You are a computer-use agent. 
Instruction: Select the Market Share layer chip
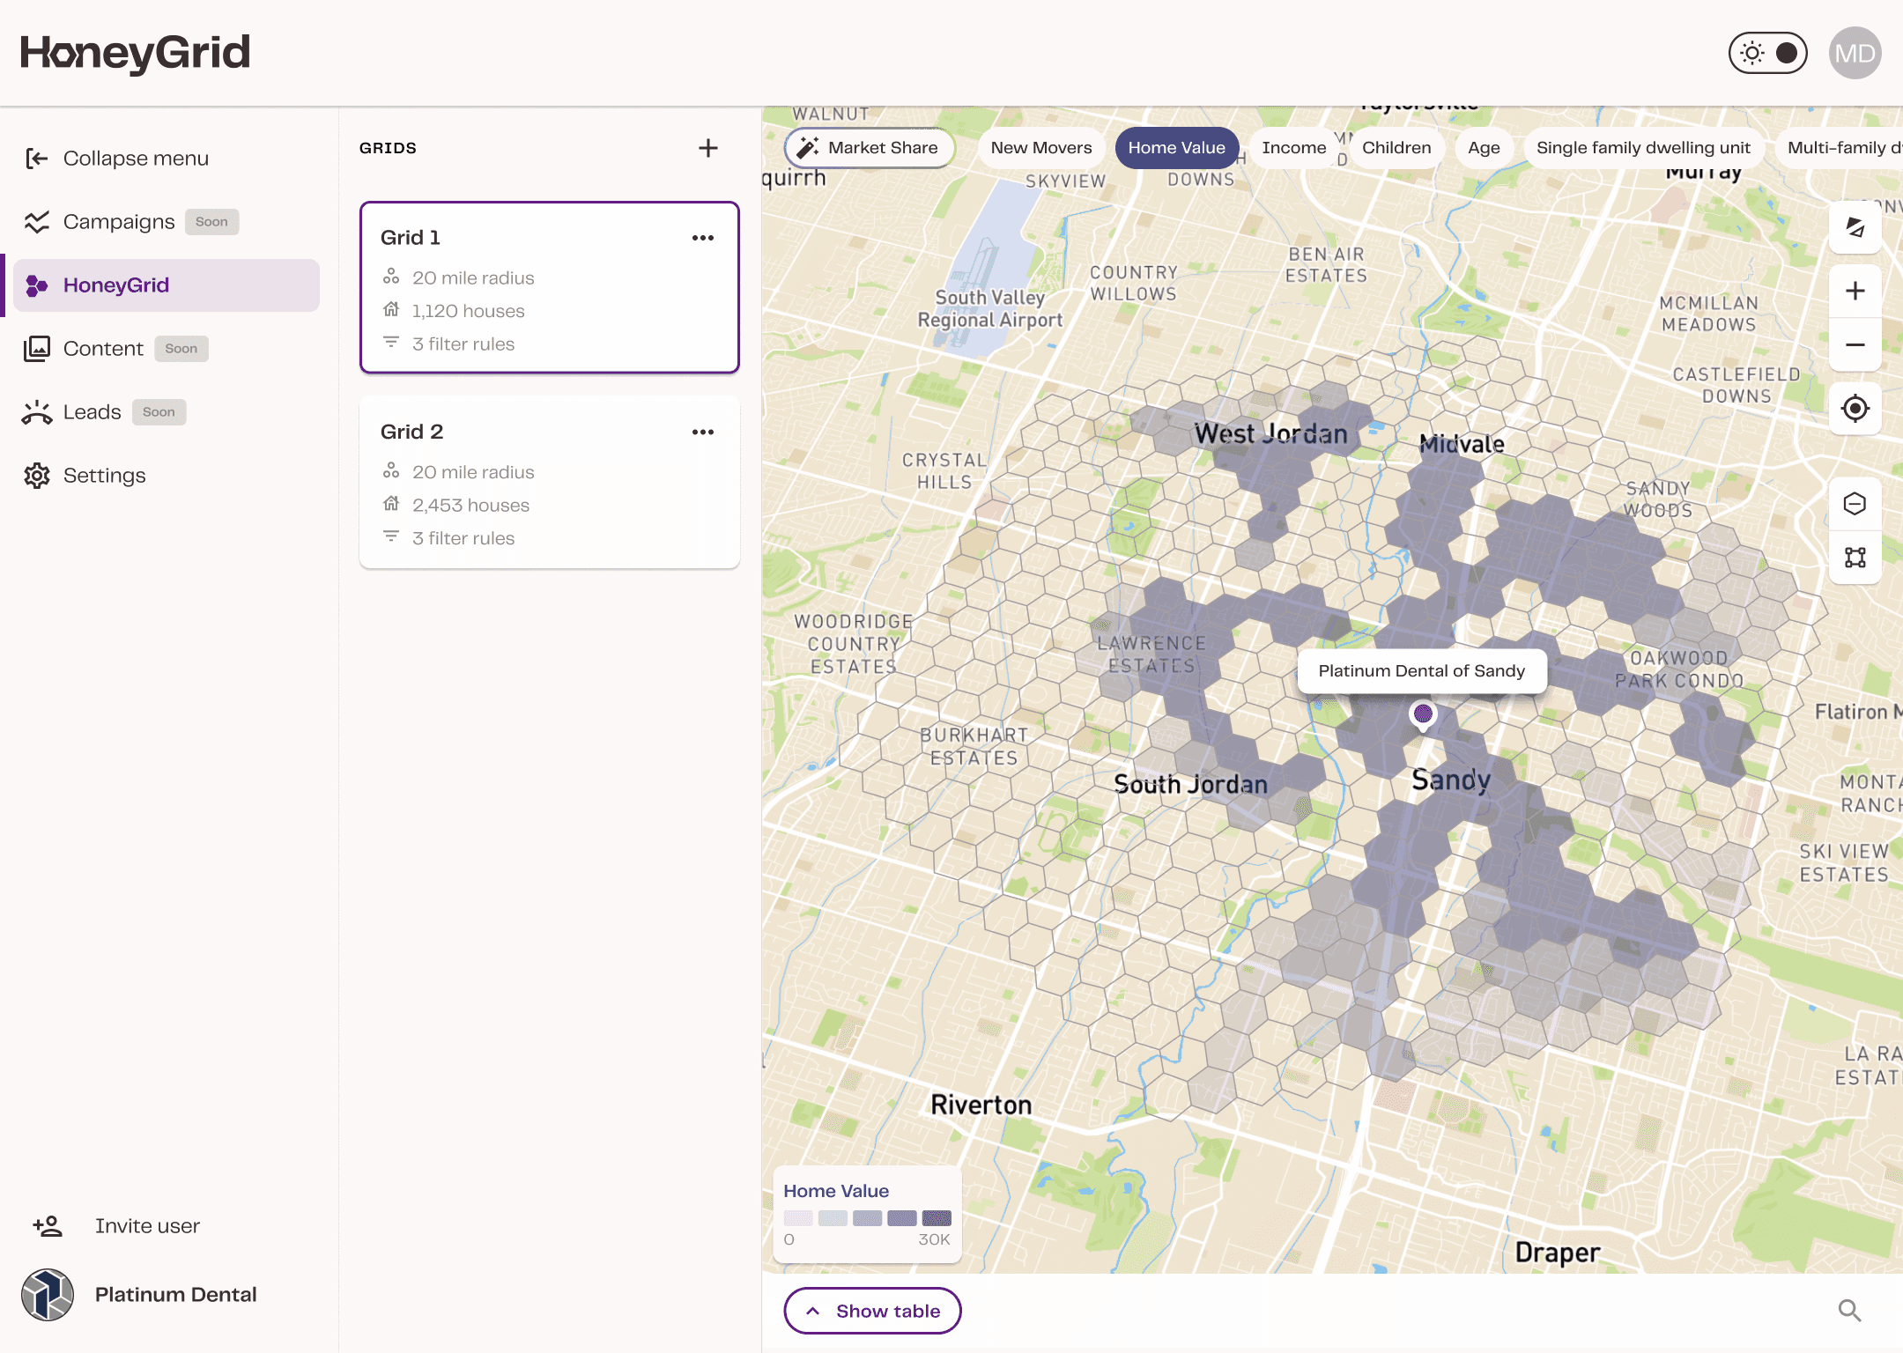pos(870,148)
